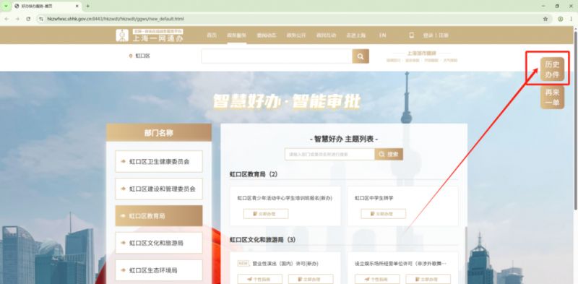Focus the main site search box
Image resolution: width=578 pixels, height=284 pixels.
tap(277, 56)
